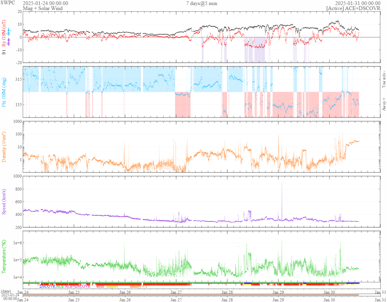The width and height of the screenshot is (387, 302).
Task: Click the end timestamp 2025-01-31 00:00:00 in the header
Action: coord(358,3)
